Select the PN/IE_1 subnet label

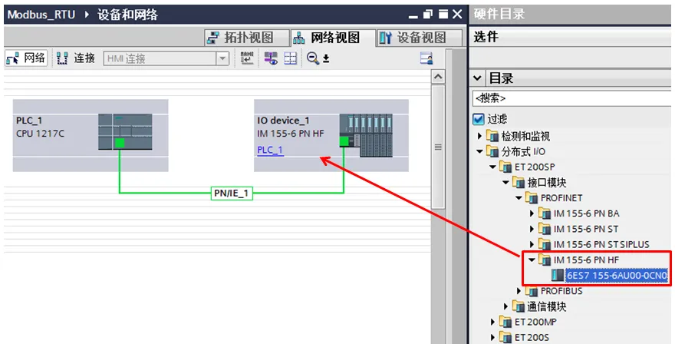click(x=232, y=193)
